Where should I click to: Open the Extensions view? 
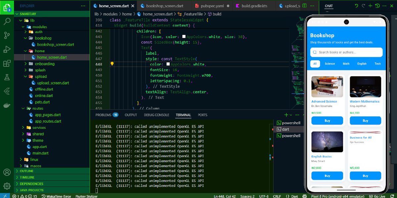tap(7, 63)
